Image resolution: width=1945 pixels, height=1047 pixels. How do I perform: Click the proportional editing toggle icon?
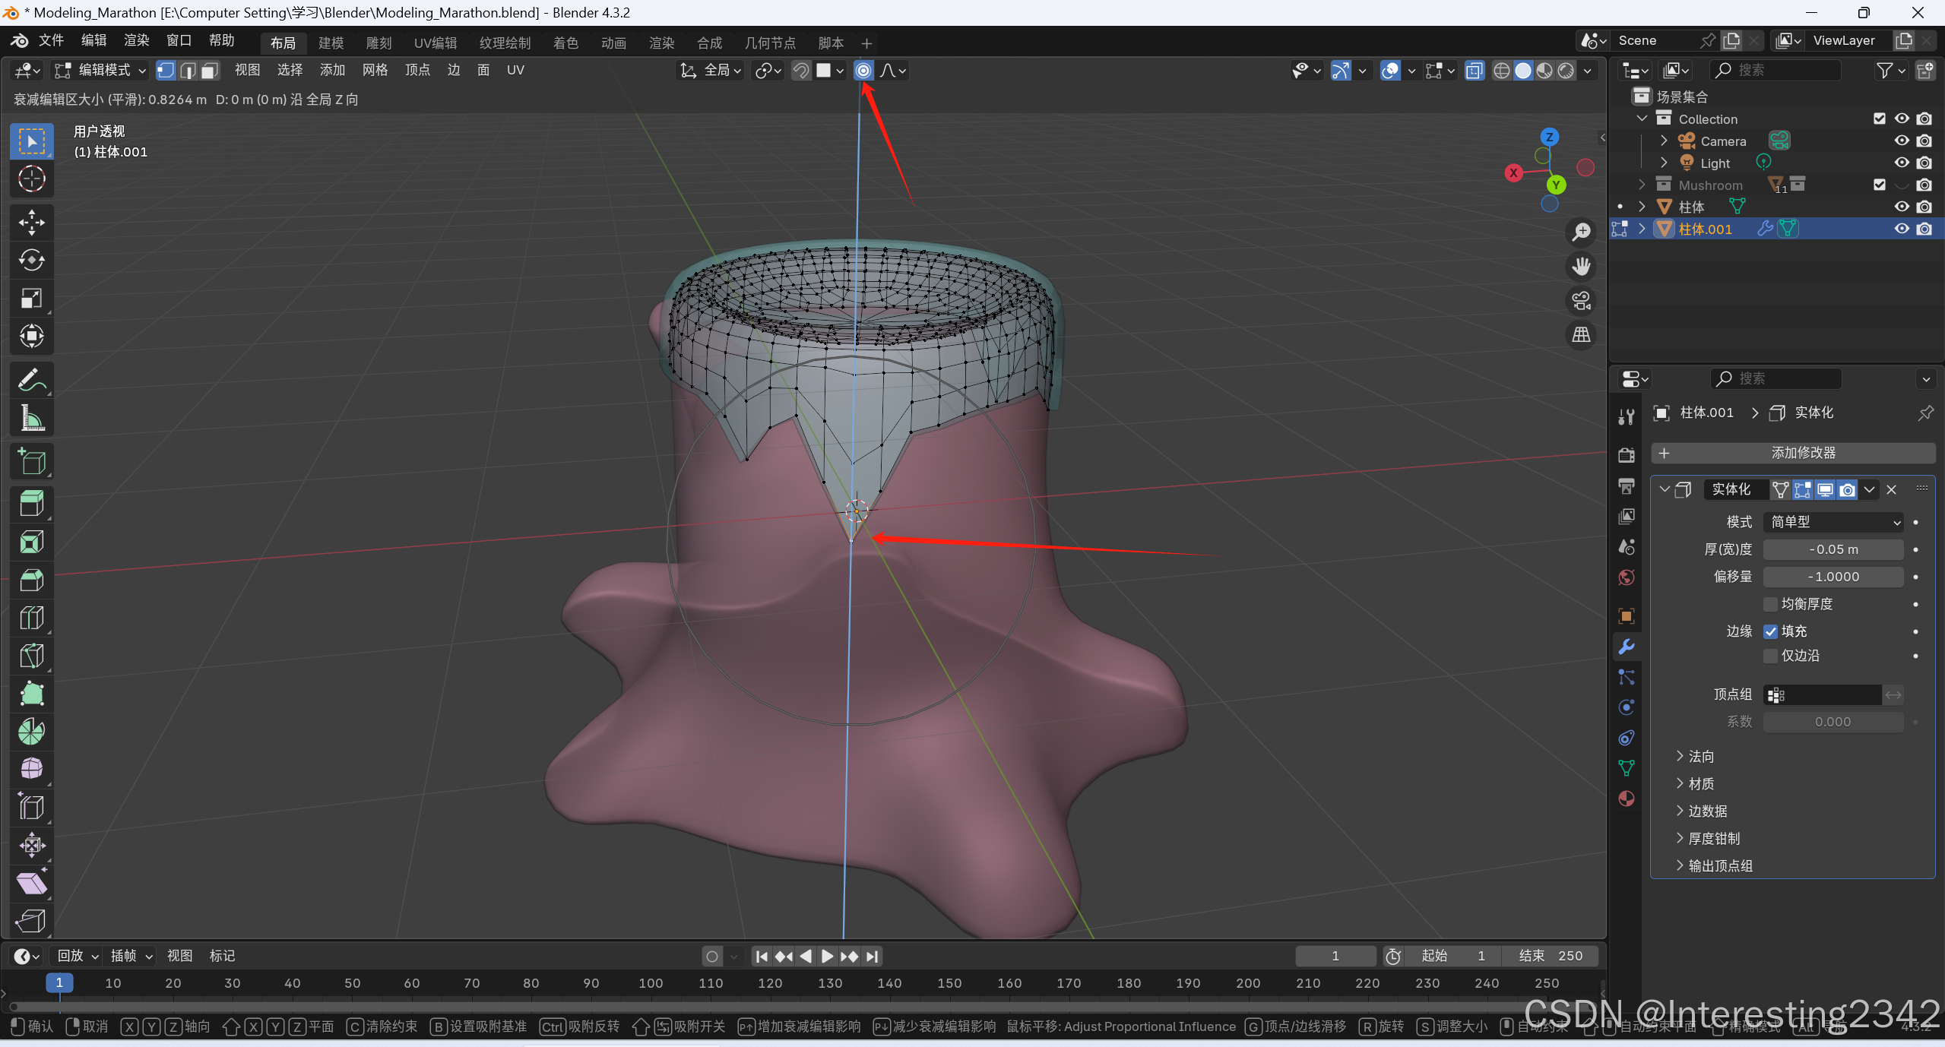tap(863, 71)
